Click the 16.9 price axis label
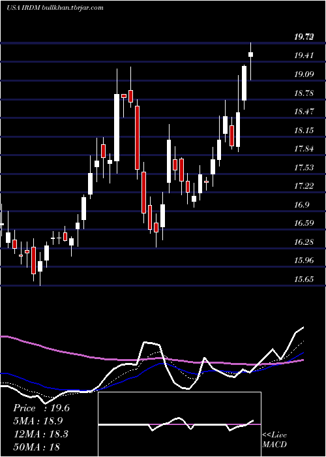 [x=301, y=204]
